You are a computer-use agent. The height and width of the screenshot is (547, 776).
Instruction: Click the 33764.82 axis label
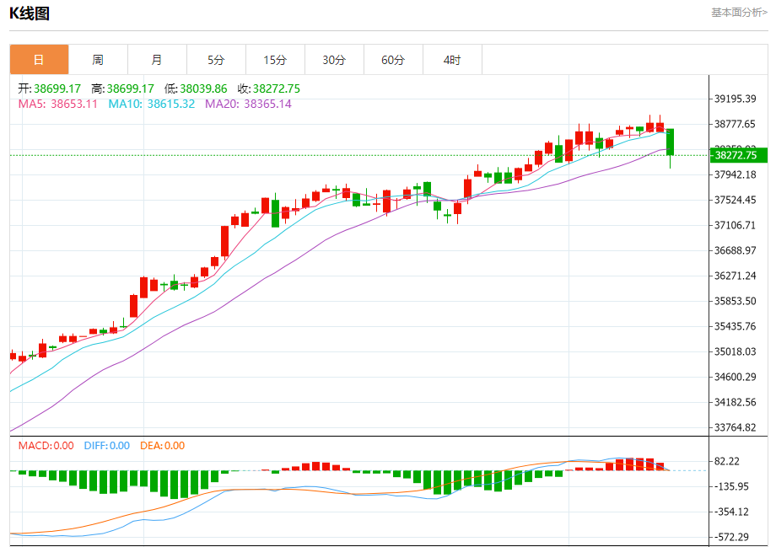[x=735, y=427]
